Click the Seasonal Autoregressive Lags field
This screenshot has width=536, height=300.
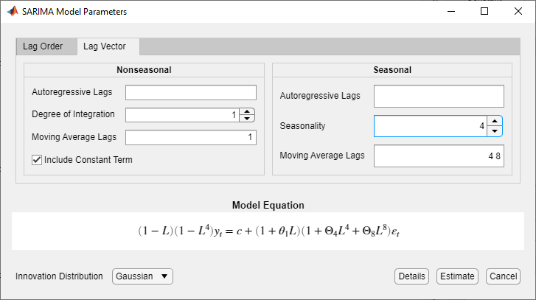(438, 97)
